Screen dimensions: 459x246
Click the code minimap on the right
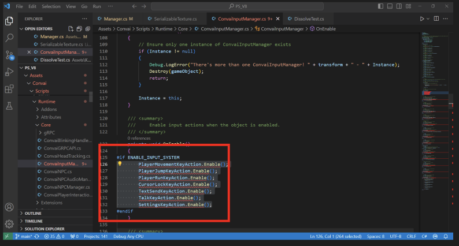(435, 111)
